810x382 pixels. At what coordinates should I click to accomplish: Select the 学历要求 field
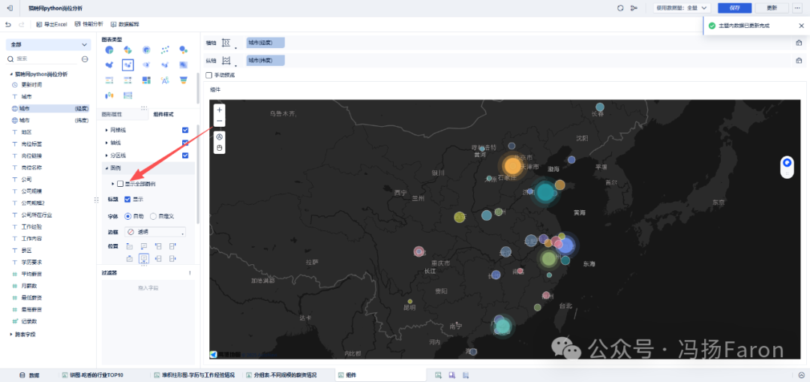pos(31,262)
